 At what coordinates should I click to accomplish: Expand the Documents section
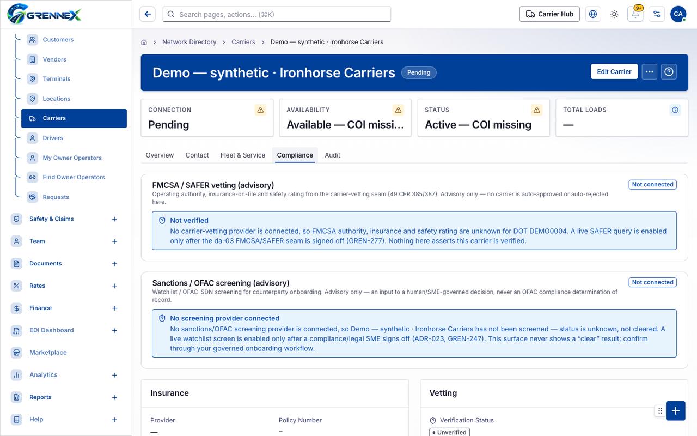(x=114, y=264)
